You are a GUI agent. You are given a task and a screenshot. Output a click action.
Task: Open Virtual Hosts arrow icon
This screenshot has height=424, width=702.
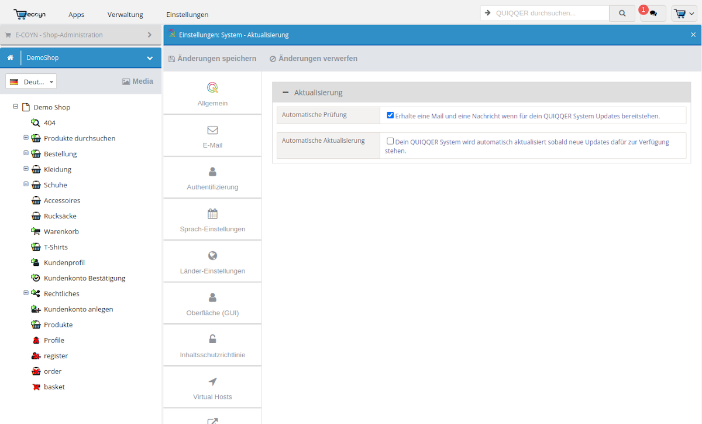[212, 381]
